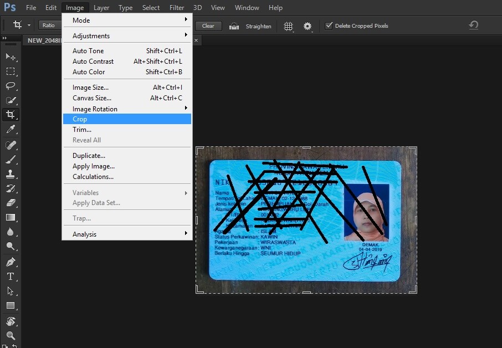The width and height of the screenshot is (502, 348).
Task: Click the reset crop arrow icon
Action: (x=474, y=25)
